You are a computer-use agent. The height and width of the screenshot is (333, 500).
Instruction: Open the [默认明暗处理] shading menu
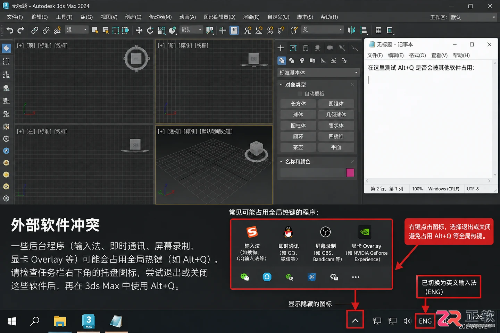(216, 131)
